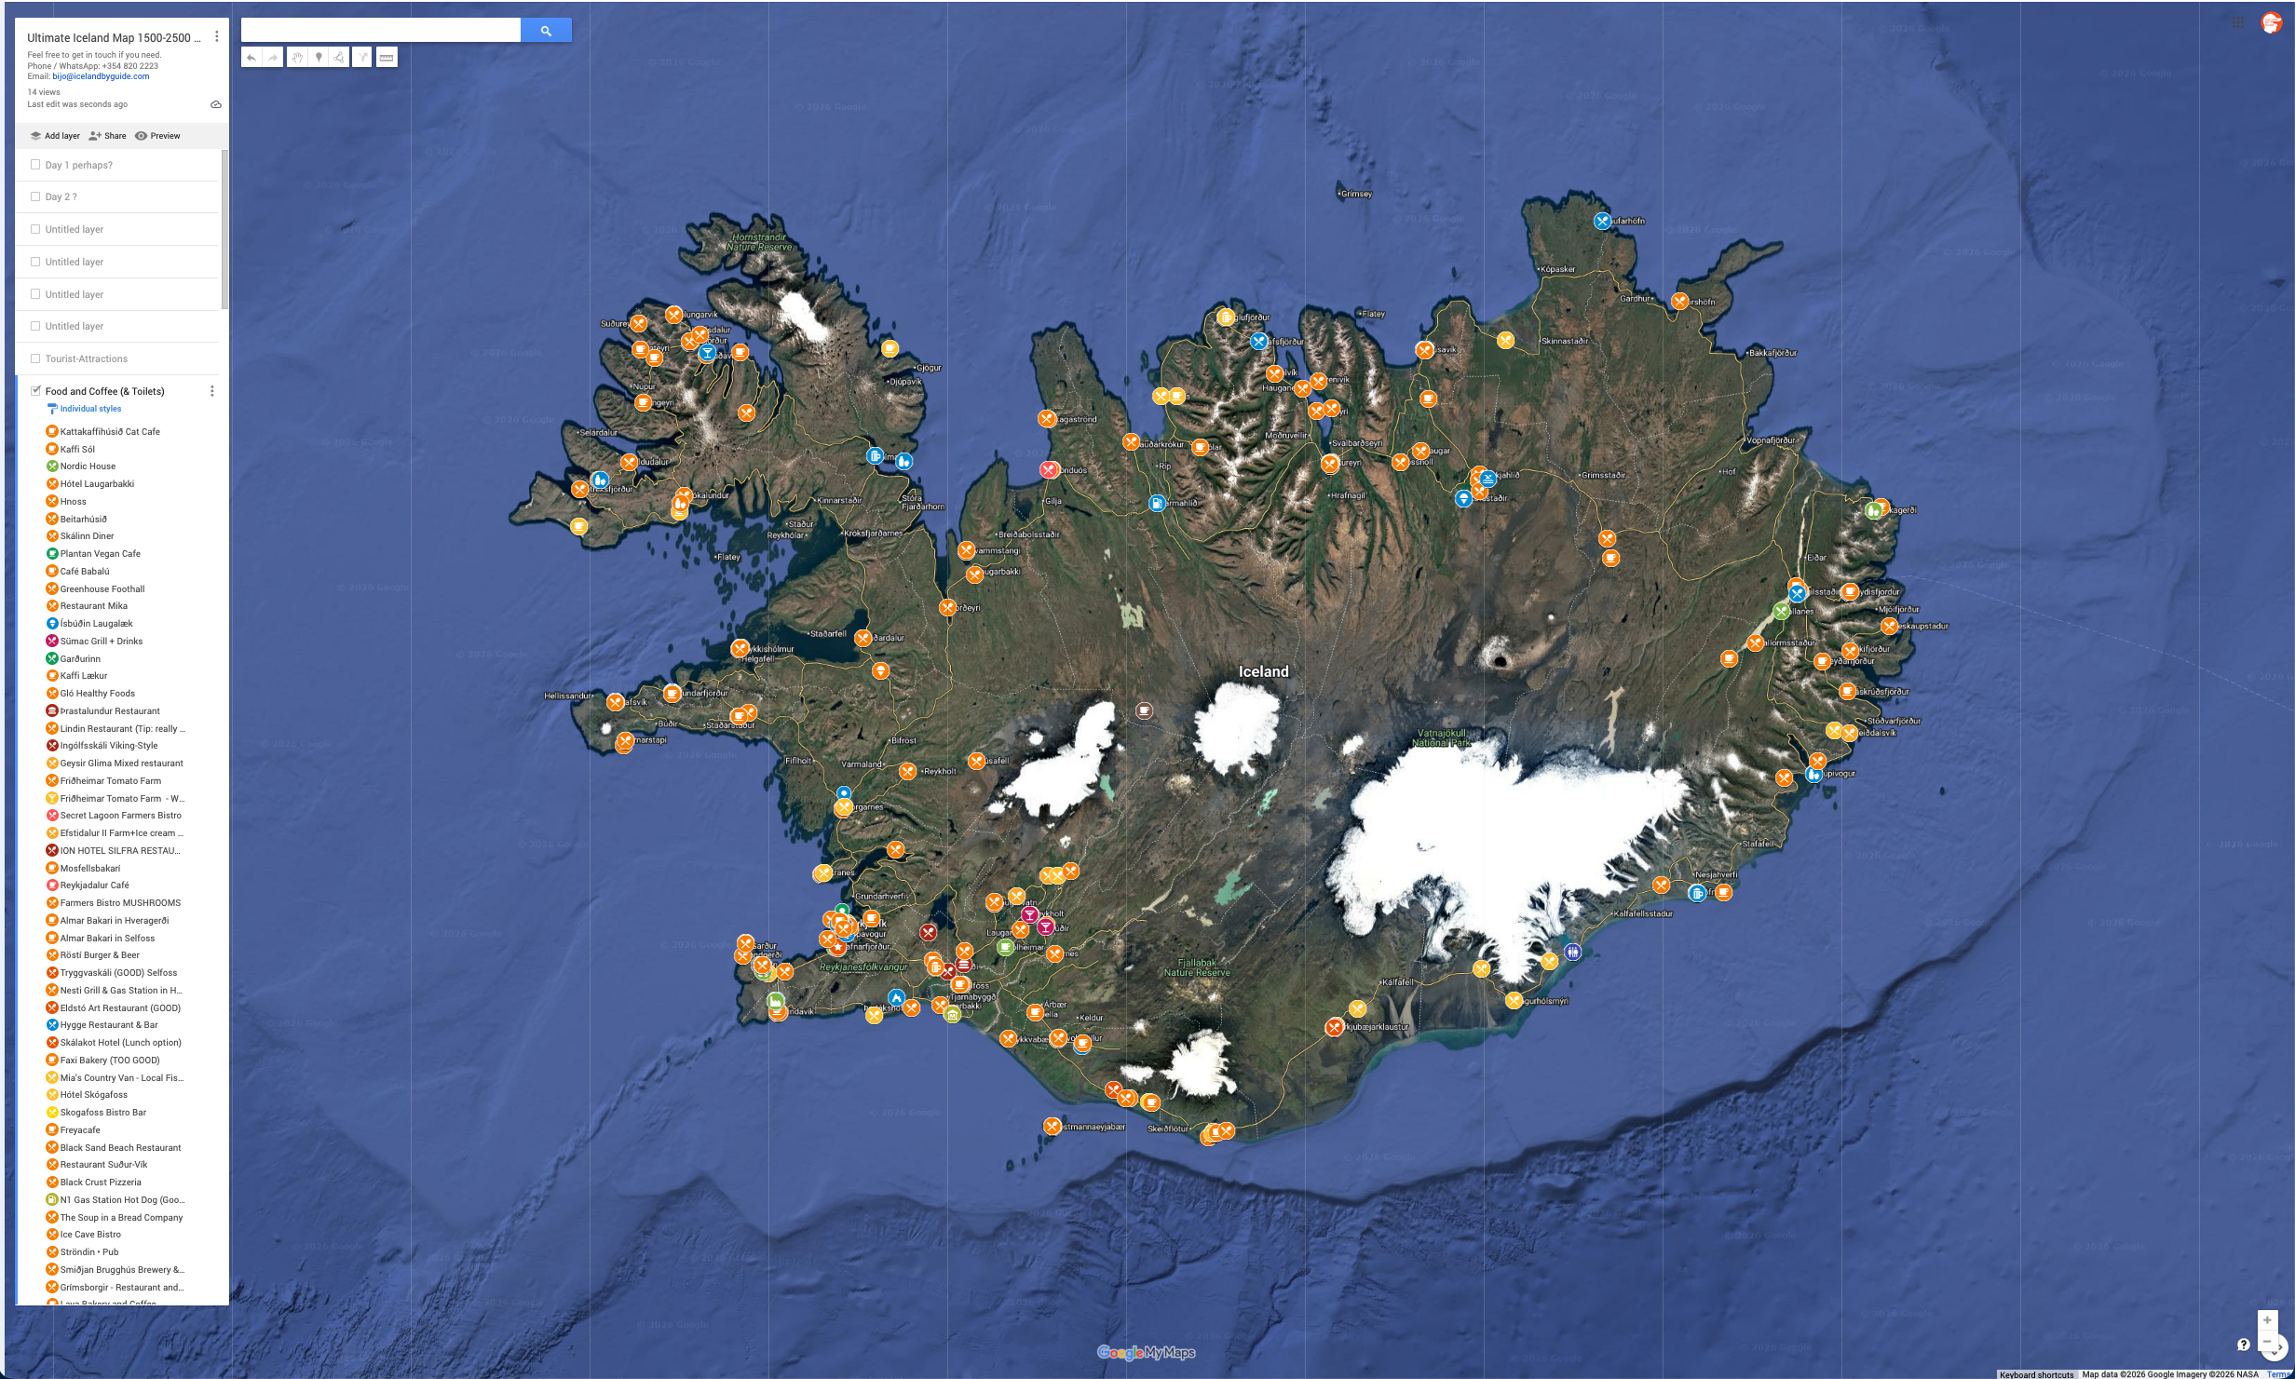Open the Google account avatar
Screen dimensions: 2295x1379
coord(2272,22)
